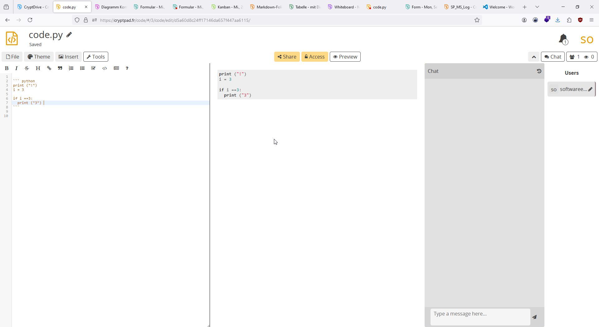This screenshot has width=599, height=327.
Task: Insert a bulleted list
Action: 82,68
